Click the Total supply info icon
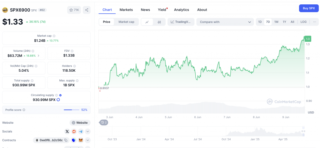Screen dimensions: 320x148 click(x=32, y=81)
